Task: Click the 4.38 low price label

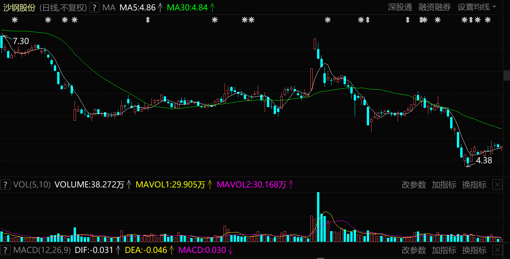Action: click(484, 161)
